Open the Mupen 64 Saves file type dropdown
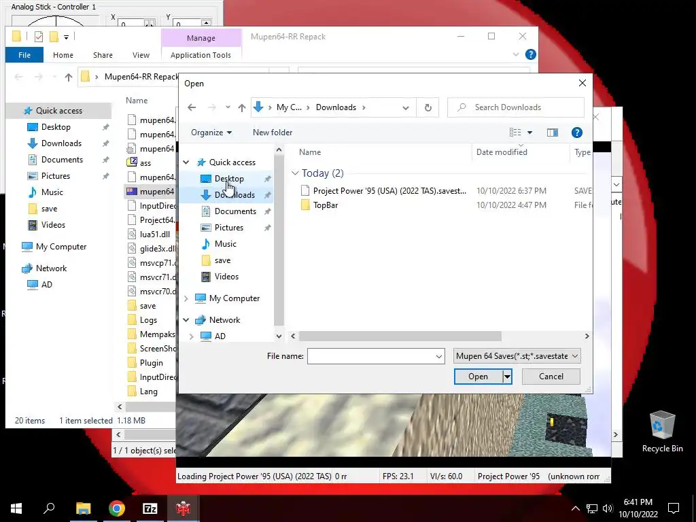This screenshot has height=522, width=696. [517, 356]
